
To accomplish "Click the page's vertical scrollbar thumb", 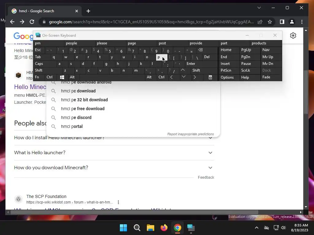I will (x=306, y=92).
